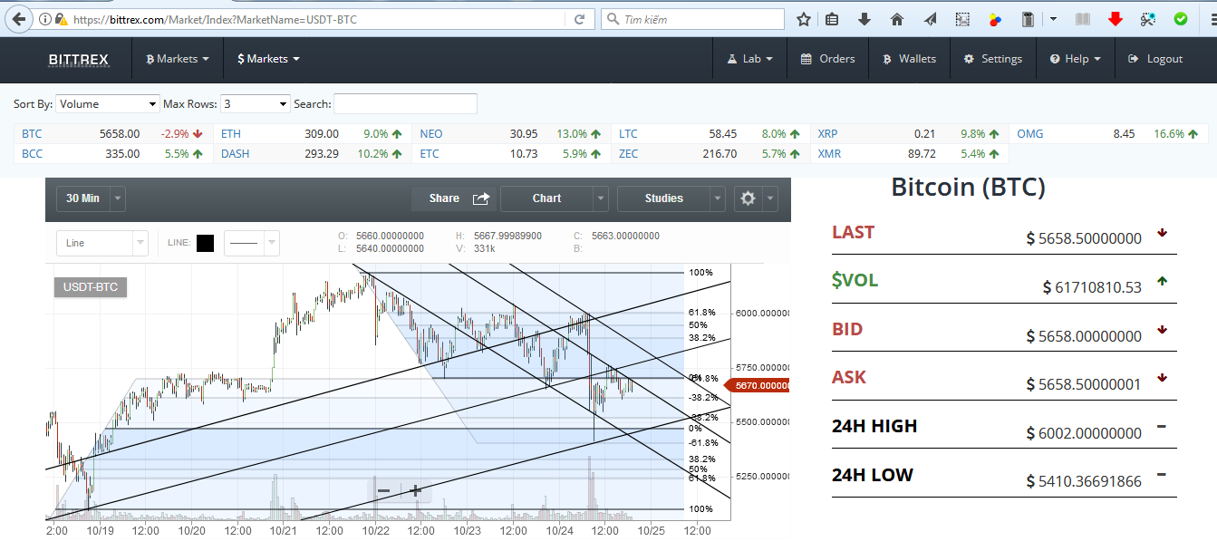Open the 30 Min interval dropdown
Viewport: 1217px width, 551px height.
click(91, 198)
